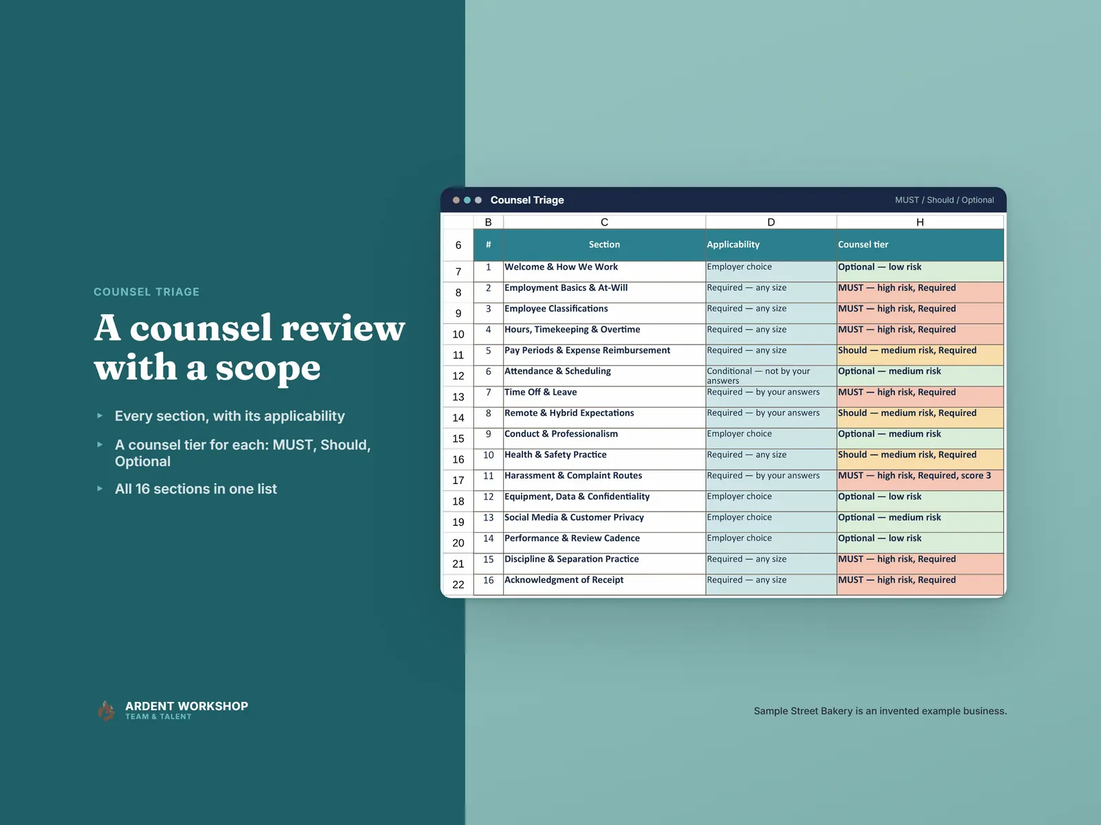
Task: Select the "Social Media & Customer Privacy" cell
Action: 604,522
